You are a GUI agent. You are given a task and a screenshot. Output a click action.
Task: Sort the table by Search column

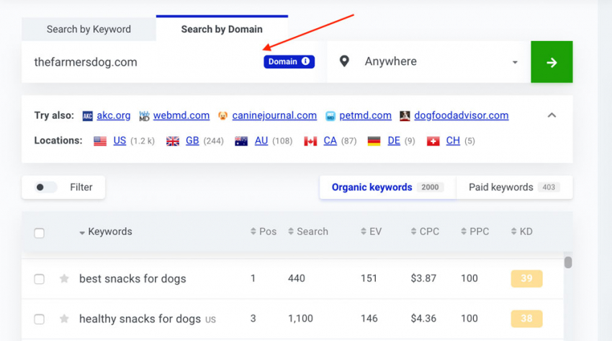click(x=307, y=231)
